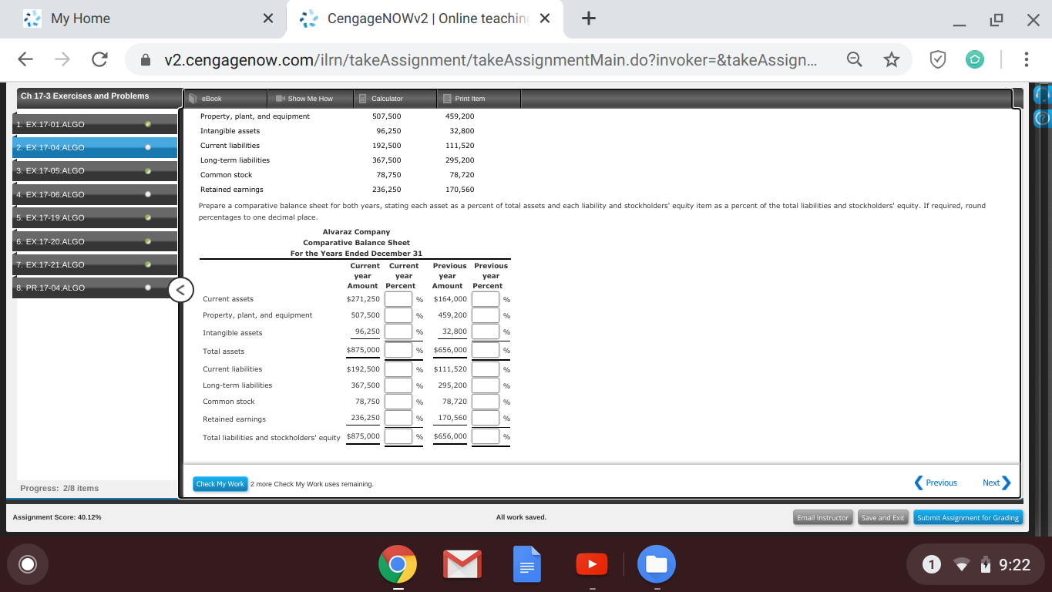Click Current assets current year percent field
The image size is (1052, 592).
(x=398, y=299)
